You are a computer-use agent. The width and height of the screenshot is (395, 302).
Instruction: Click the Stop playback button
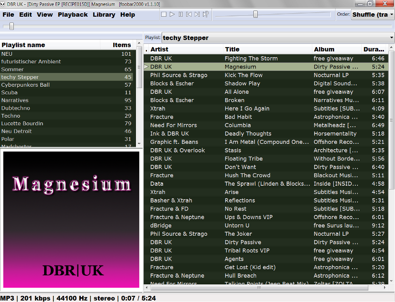point(164,14)
